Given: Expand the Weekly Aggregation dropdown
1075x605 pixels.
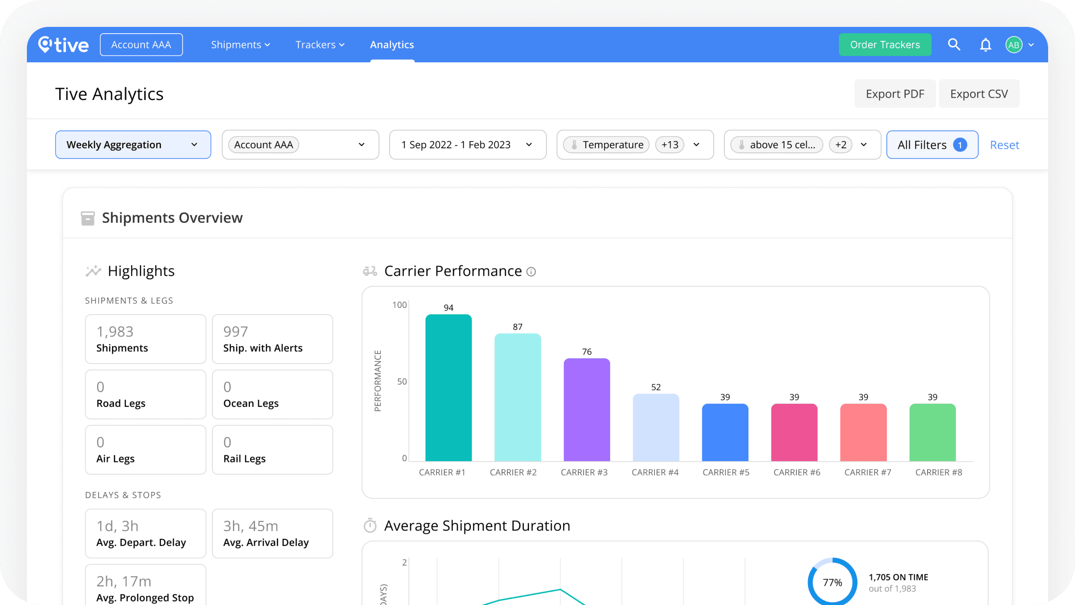Looking at the screenshot, I should 133,145.
